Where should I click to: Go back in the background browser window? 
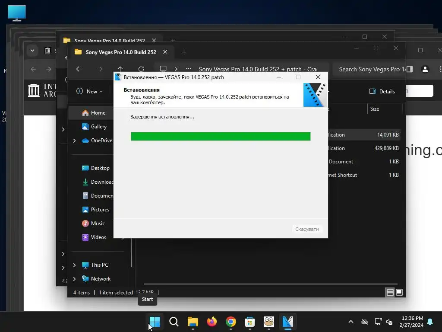33,69
